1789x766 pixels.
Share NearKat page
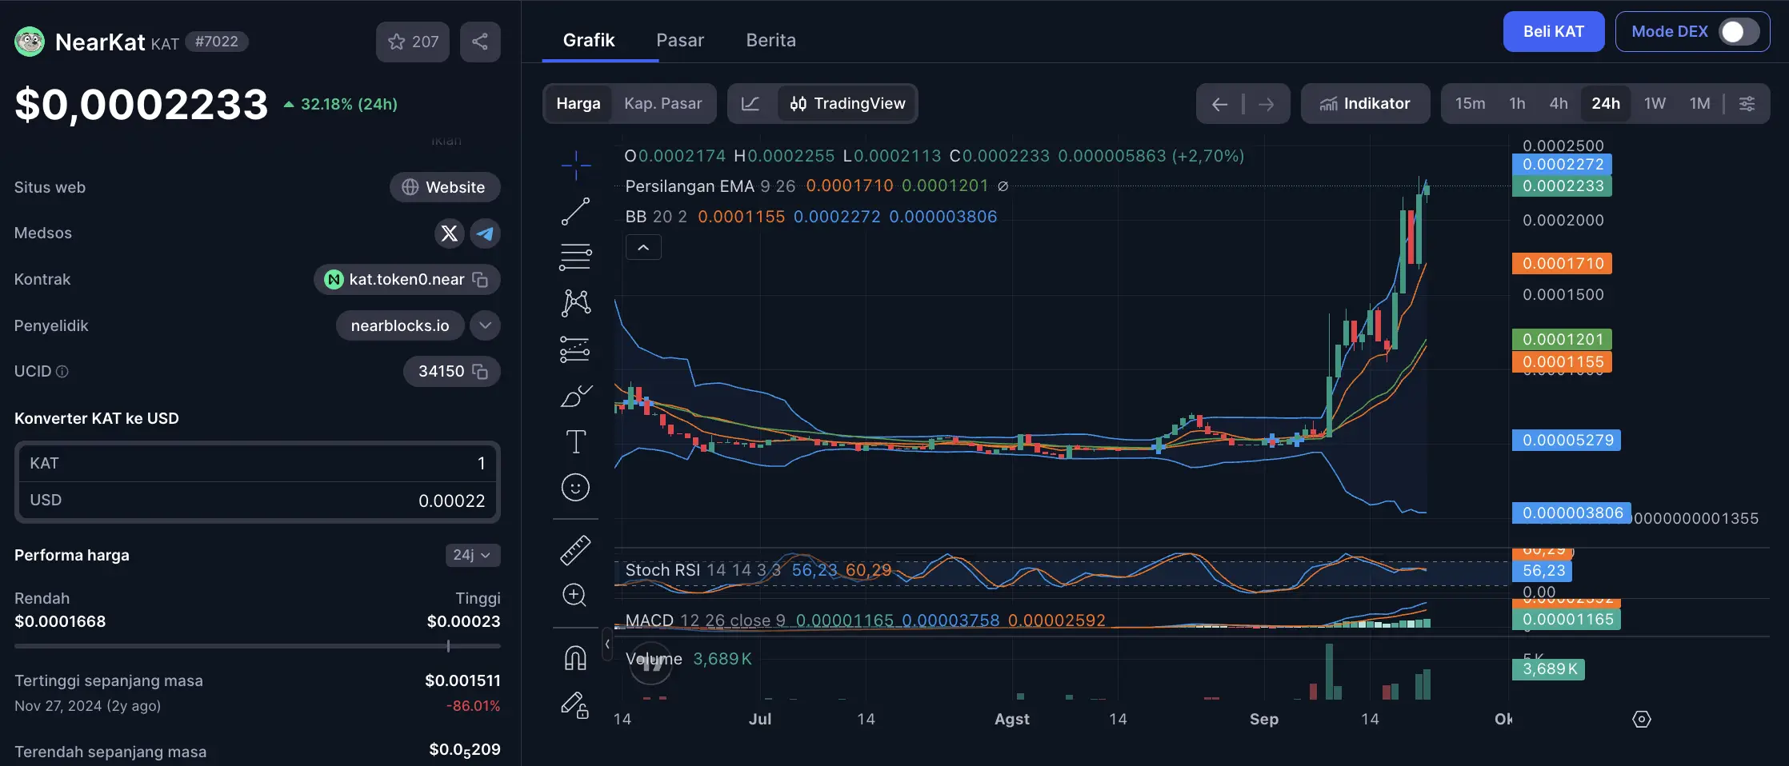coord(480,42)
